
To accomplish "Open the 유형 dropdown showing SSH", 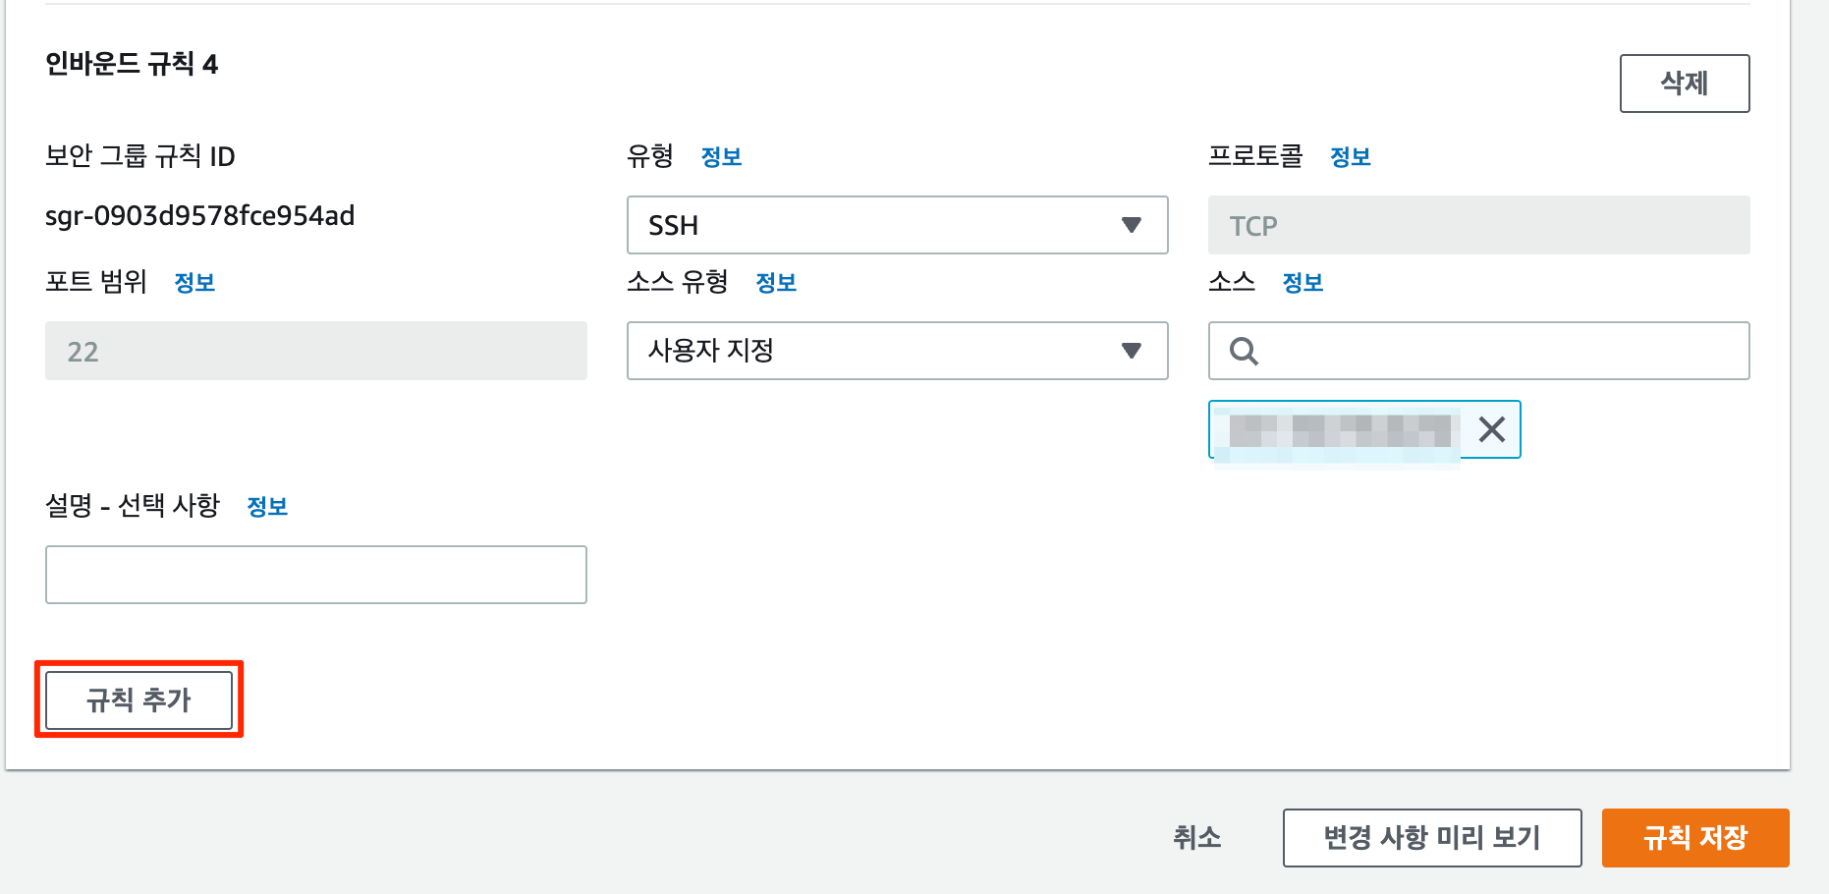I will tap(897, 225).
